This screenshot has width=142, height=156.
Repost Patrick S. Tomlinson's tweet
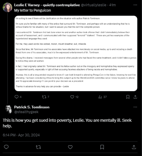[38, 147]
